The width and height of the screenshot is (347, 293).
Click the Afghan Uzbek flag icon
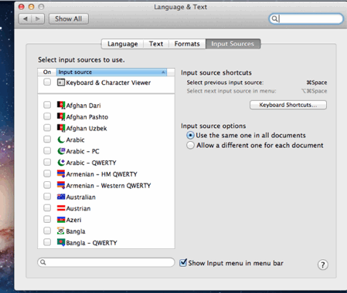[61, 128]
